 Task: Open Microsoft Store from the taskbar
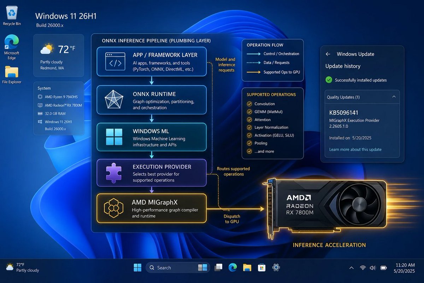(261, 267)
